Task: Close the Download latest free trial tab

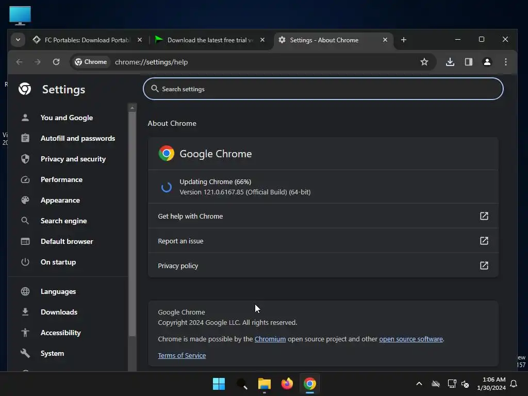Action: tap(262, 40)
